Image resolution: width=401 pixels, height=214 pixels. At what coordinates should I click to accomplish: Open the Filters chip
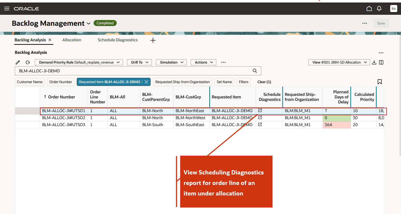click(x=244, y=82)
